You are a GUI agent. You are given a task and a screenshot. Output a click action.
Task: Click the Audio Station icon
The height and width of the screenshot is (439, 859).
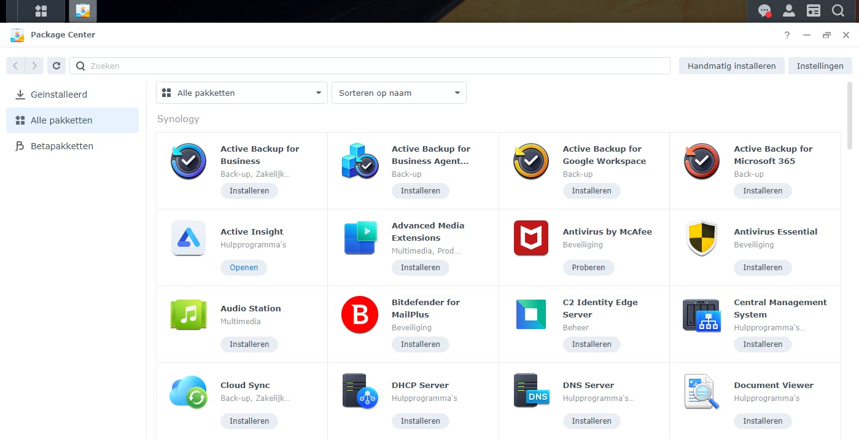coord(189,315)
